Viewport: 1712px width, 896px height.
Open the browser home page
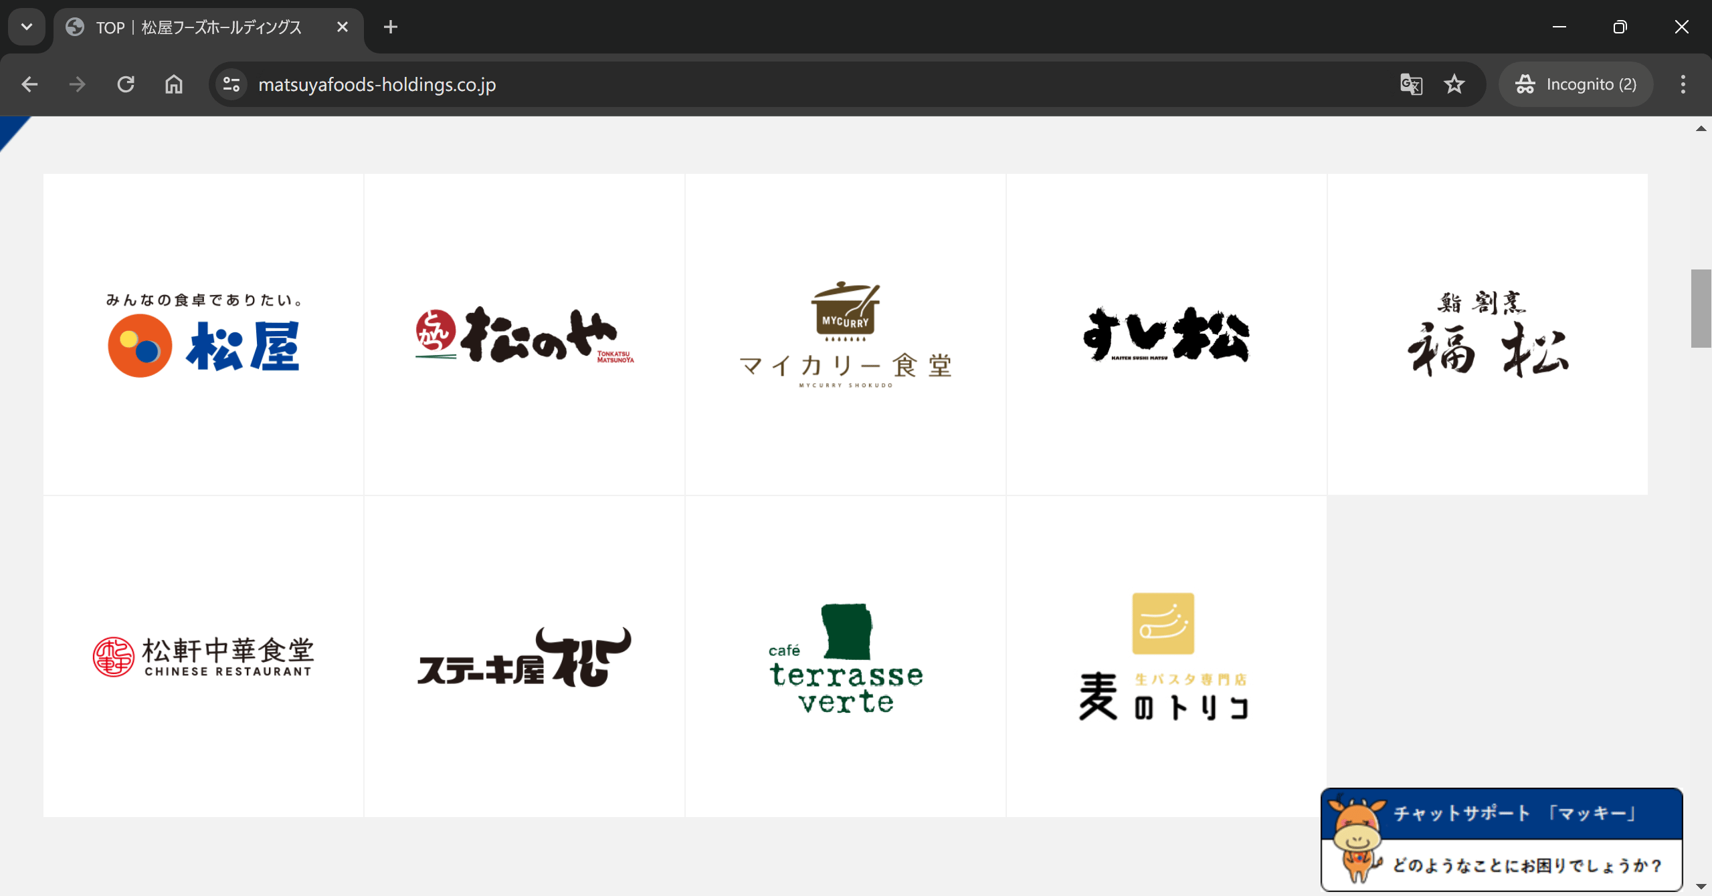(x=174, y=84)
